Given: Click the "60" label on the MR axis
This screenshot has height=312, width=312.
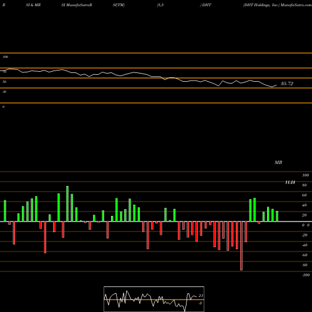Looking at the screenshot, I should click(x=305, y=195).
